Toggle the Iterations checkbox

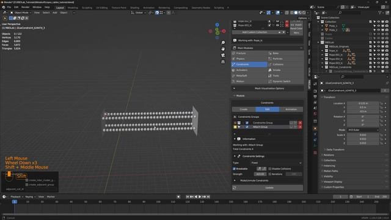tap(270, 174)
